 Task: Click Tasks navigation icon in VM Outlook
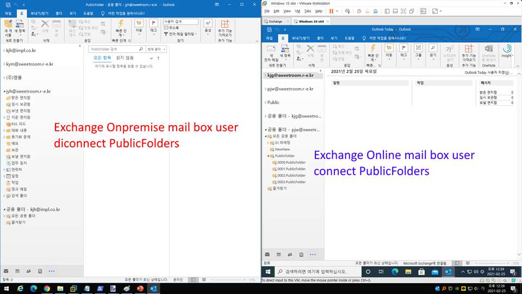click(301, 254)
